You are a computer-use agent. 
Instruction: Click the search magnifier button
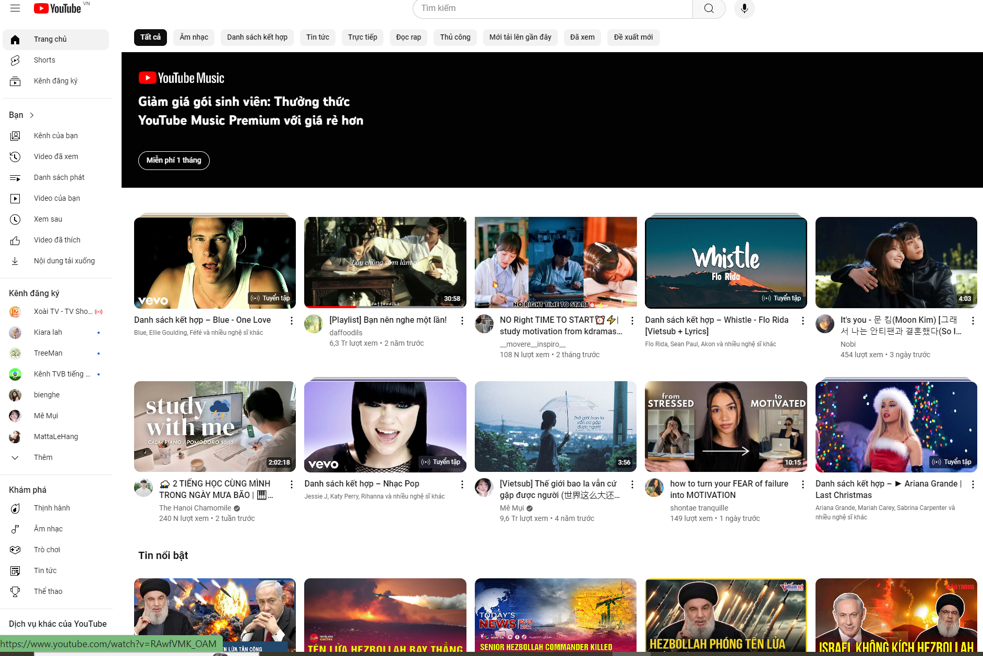pos(709,8)
